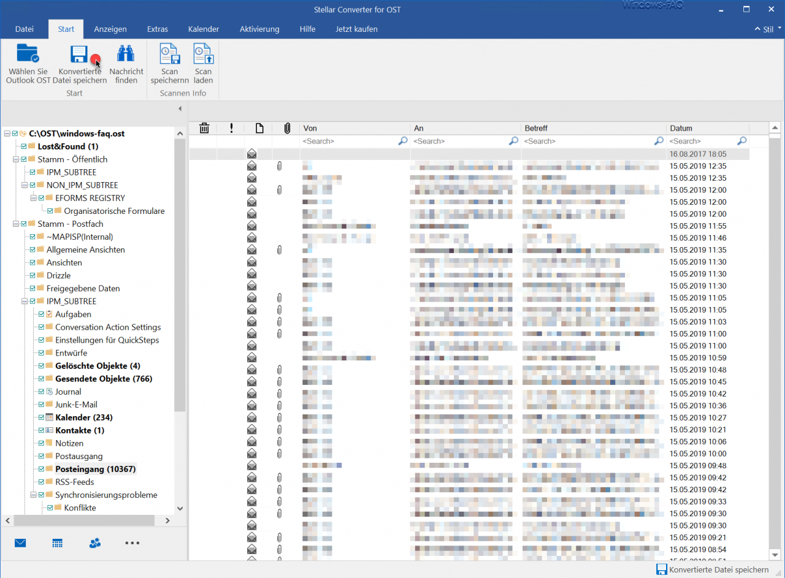Sort messages by Von column header

(355, 128)
